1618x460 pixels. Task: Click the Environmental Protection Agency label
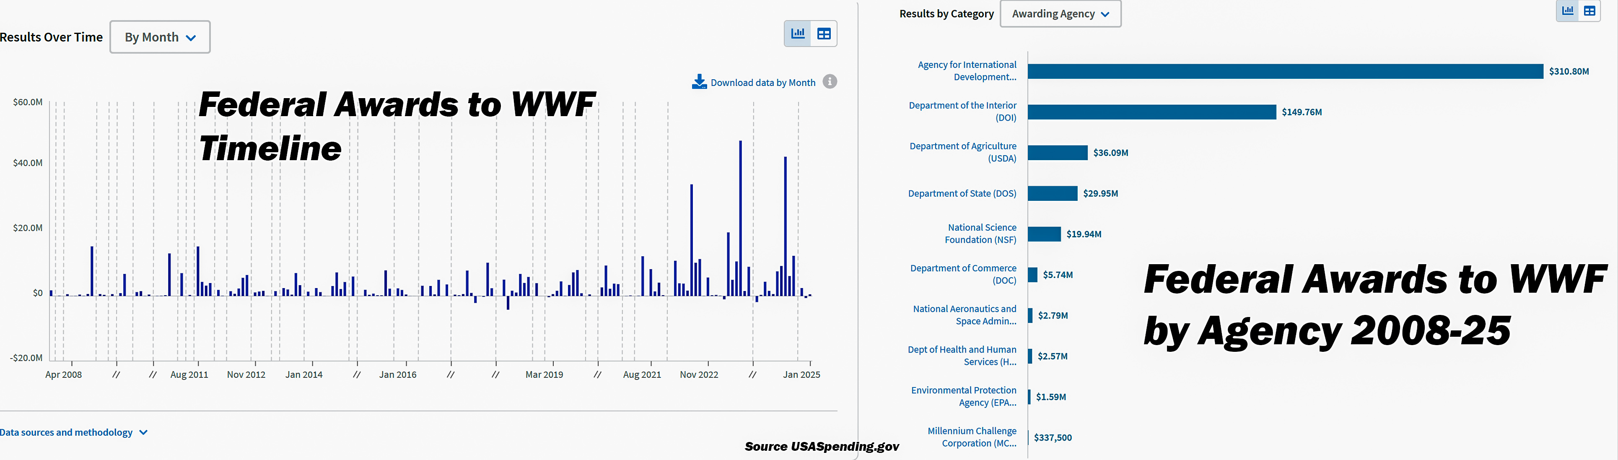[x=964, y=397]
